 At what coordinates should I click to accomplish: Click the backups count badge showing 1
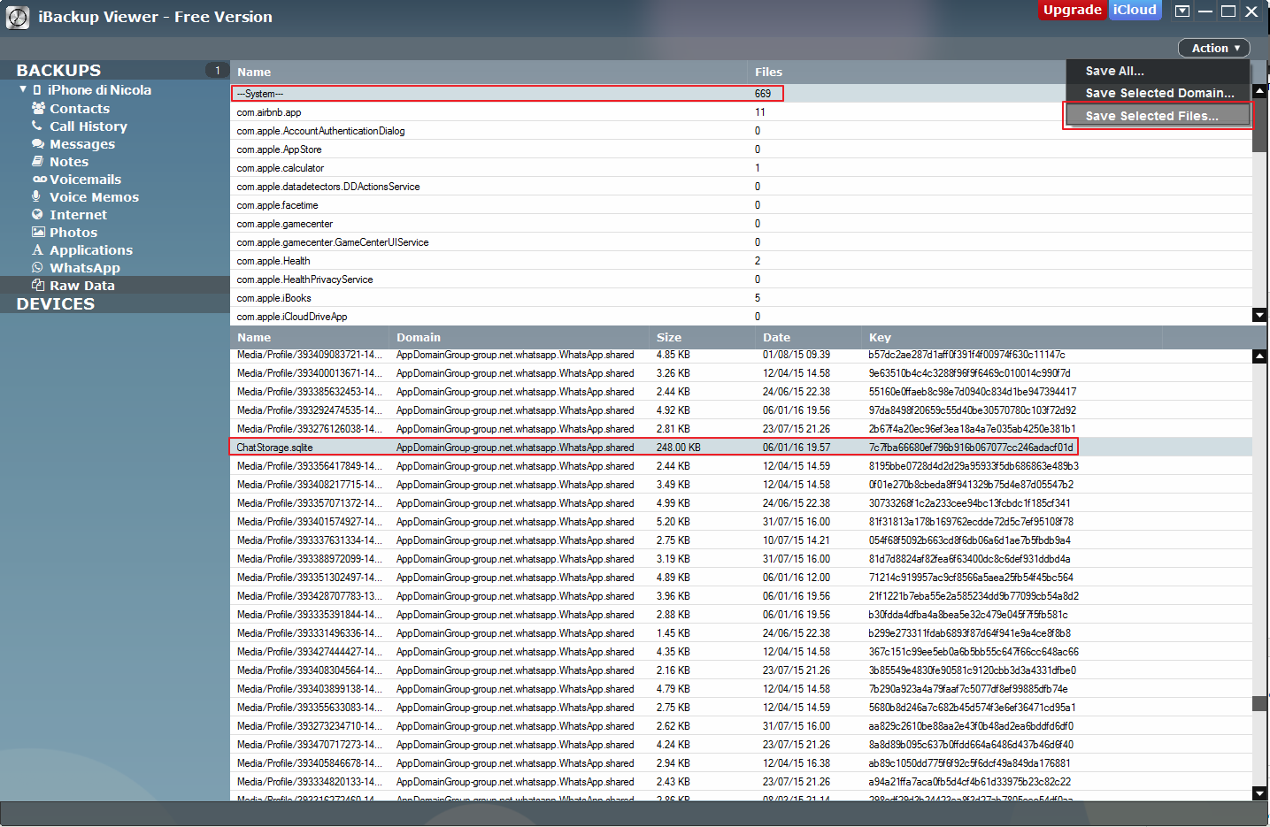(217, 70)
